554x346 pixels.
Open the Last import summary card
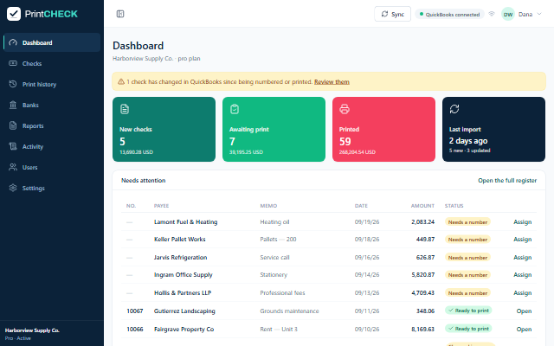[x=493, y=129]
